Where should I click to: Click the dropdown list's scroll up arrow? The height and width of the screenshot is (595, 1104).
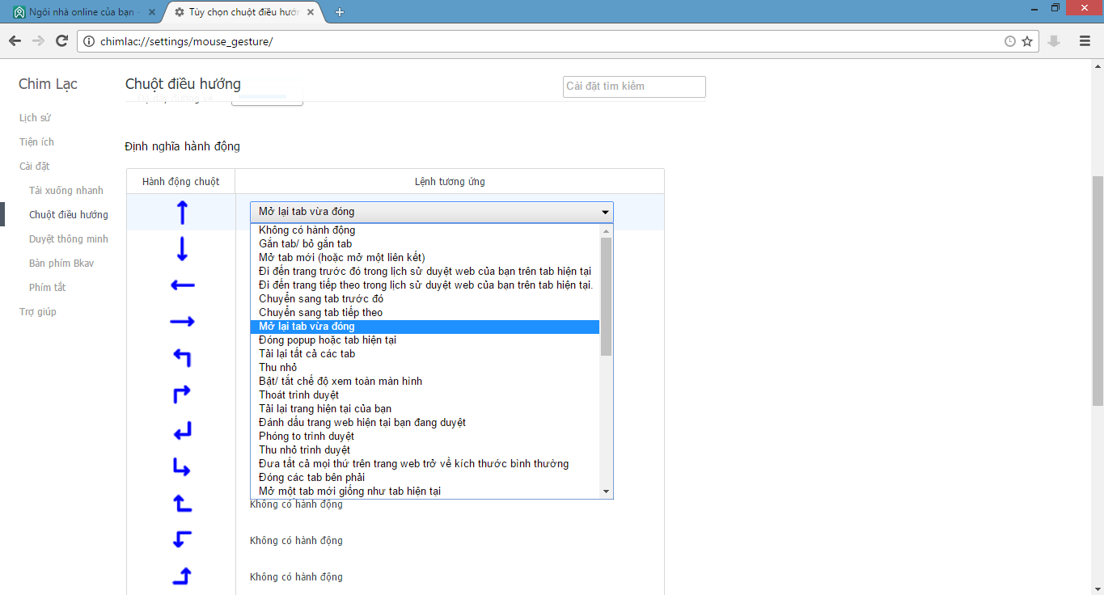point(606,230)
